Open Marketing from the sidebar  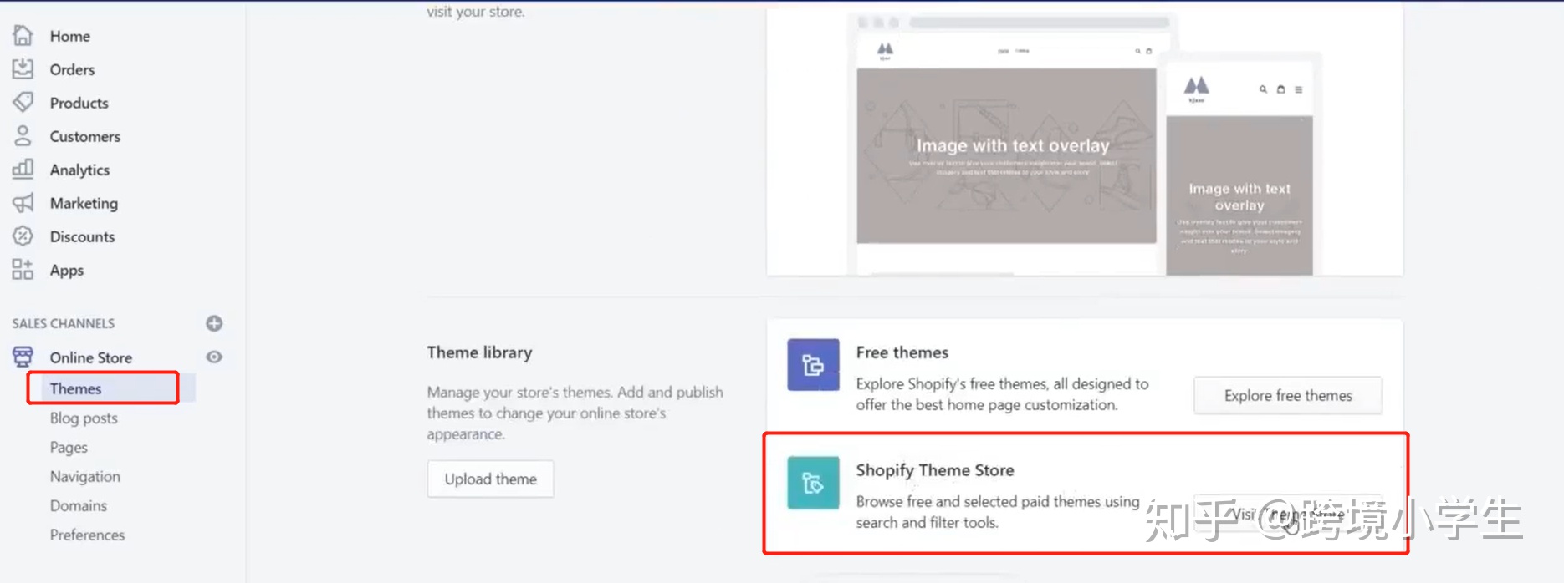(84, 203)
